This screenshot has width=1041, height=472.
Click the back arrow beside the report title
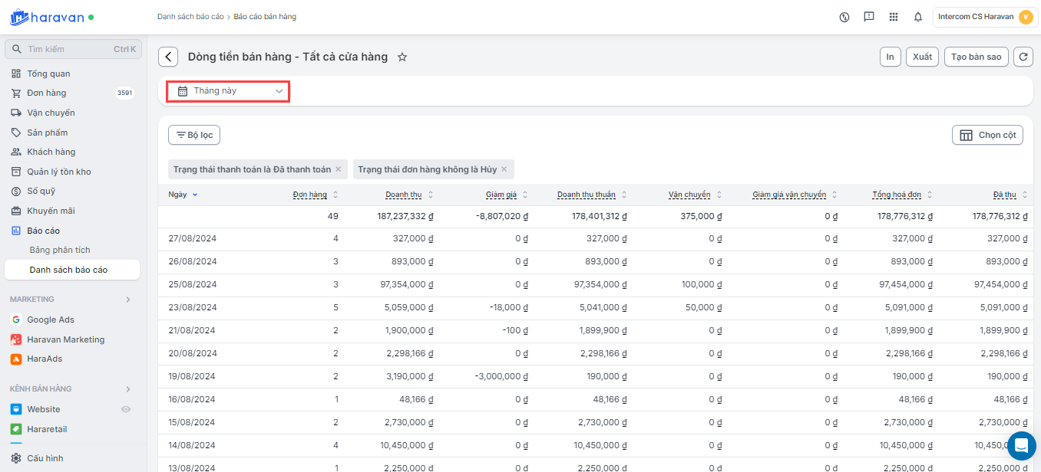point(168,57)
